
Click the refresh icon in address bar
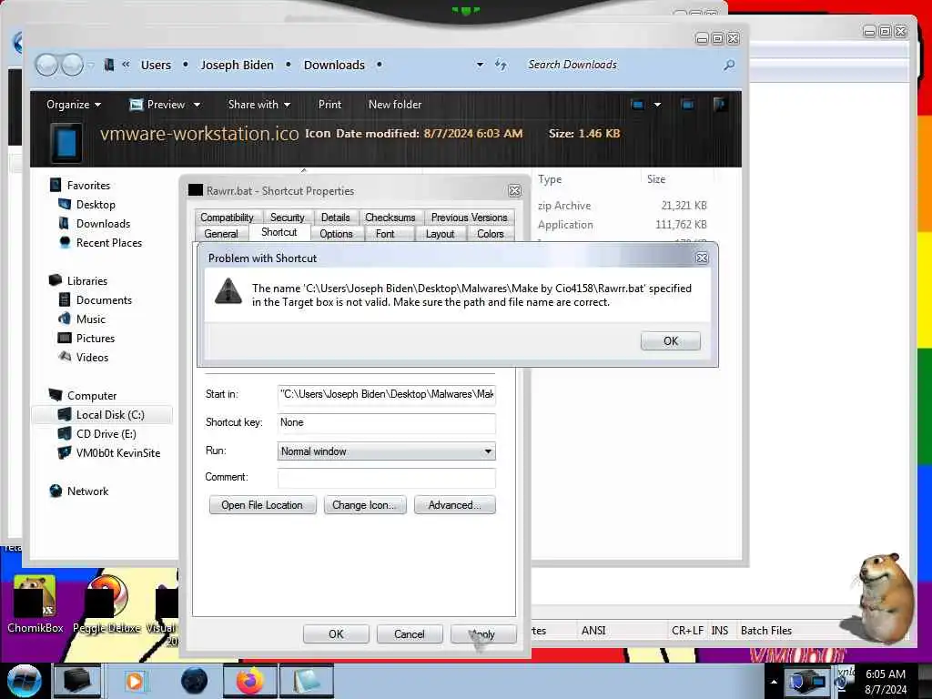coord(501,65)
